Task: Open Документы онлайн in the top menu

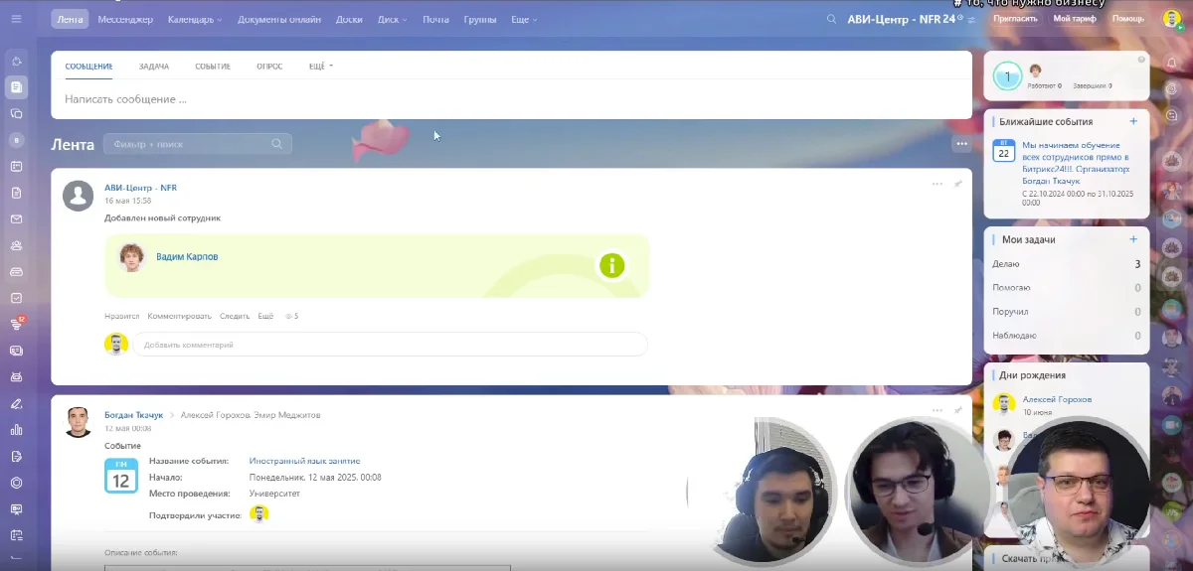Action: pyautogui.click(x=279, y=19)
